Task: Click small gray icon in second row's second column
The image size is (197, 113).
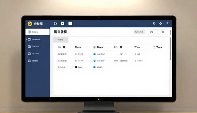Action: [76, 61]
